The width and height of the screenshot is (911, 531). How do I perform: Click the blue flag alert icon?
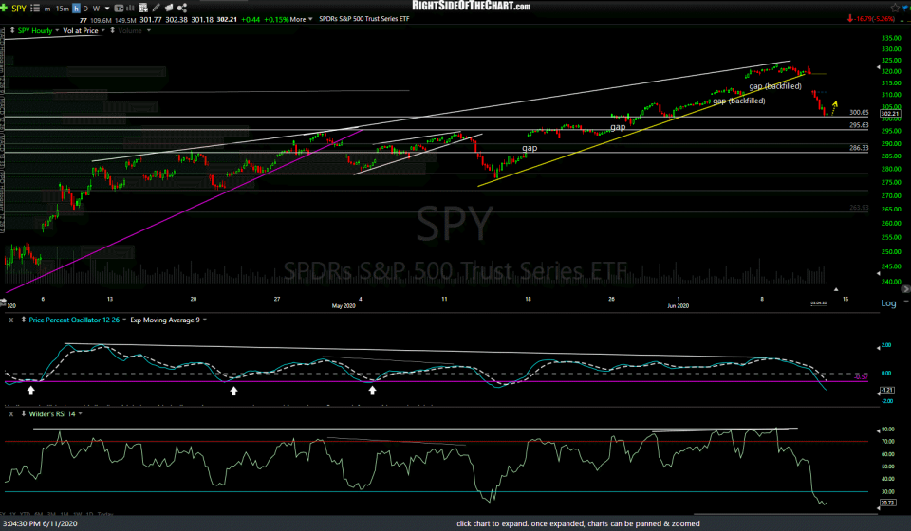tap(904, 9)
